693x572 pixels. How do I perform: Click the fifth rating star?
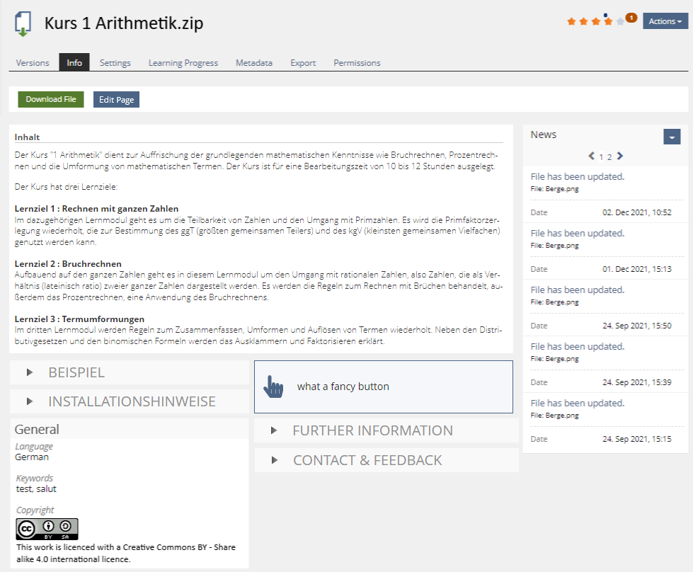click(x=620, y=22)
